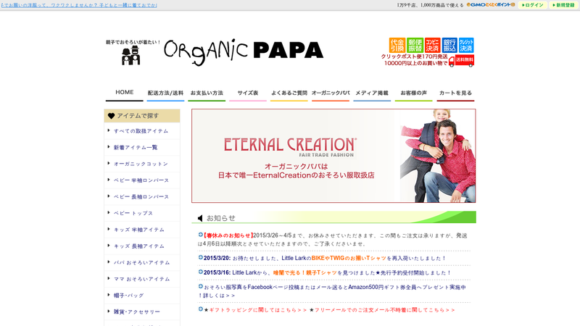Click the フリーメールでのご注文メール不着 link

point(384,310)
